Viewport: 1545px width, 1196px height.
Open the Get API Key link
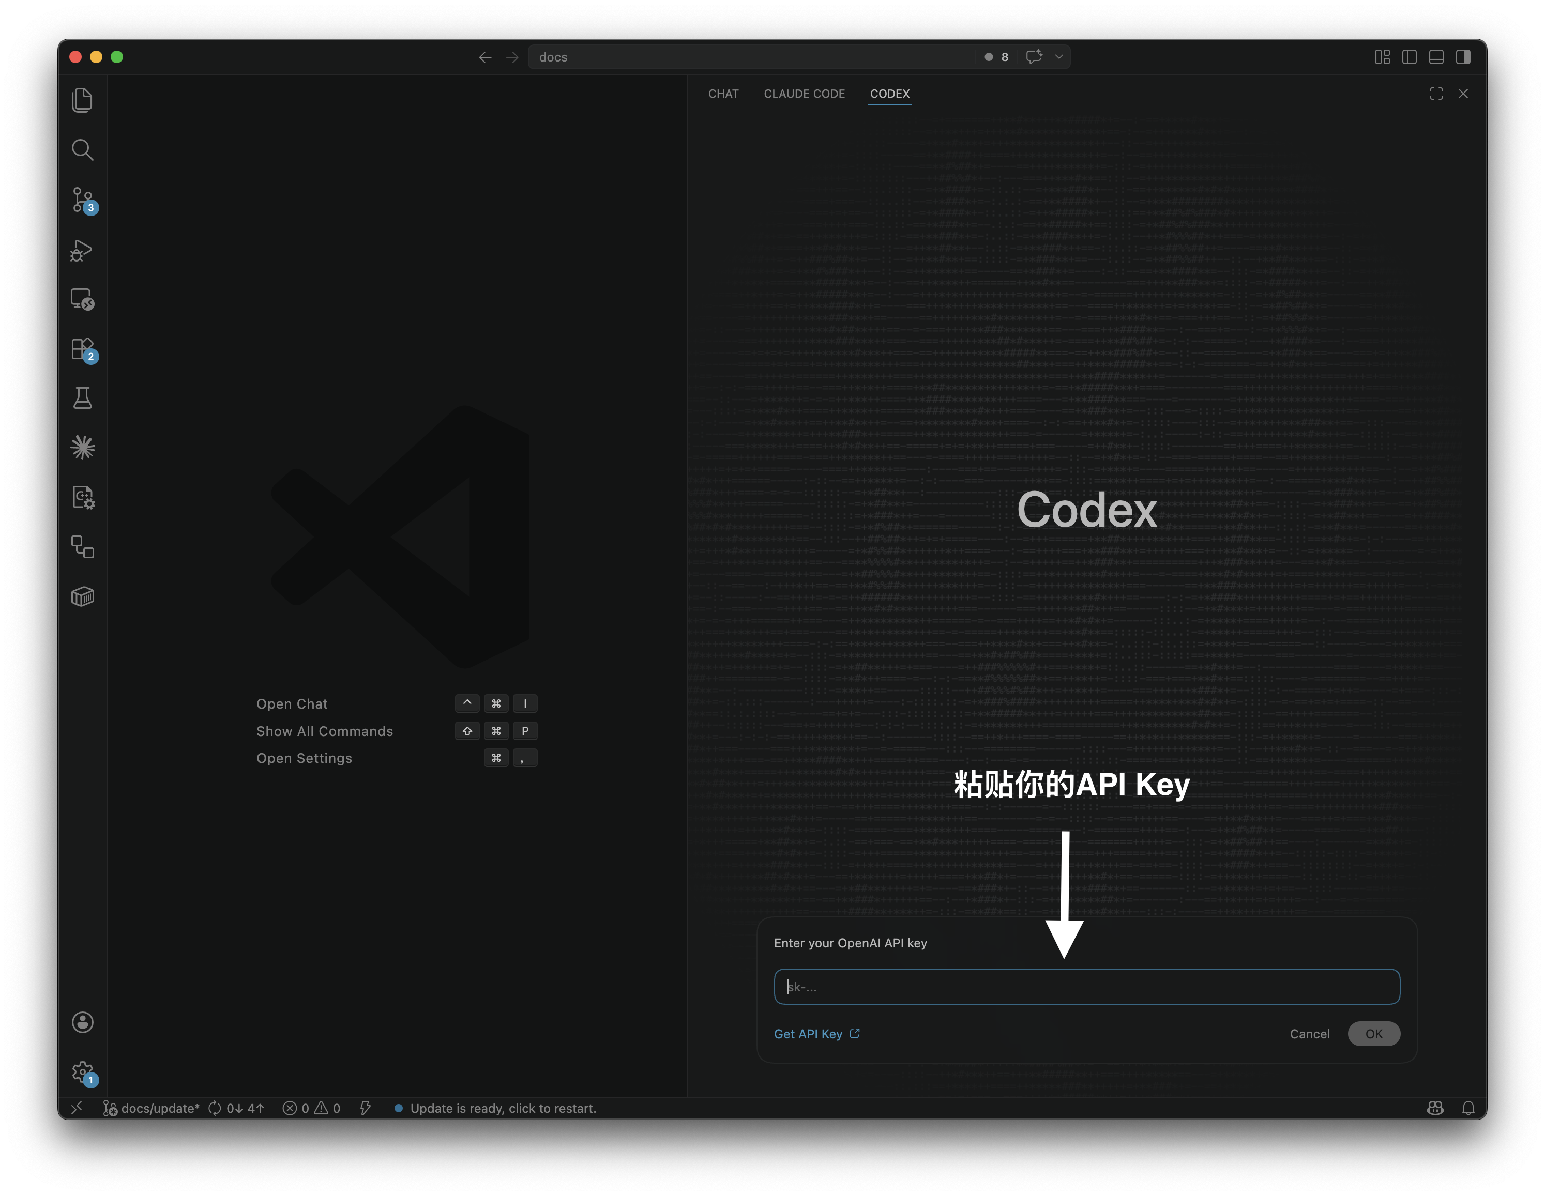(x=816, y=1034)
